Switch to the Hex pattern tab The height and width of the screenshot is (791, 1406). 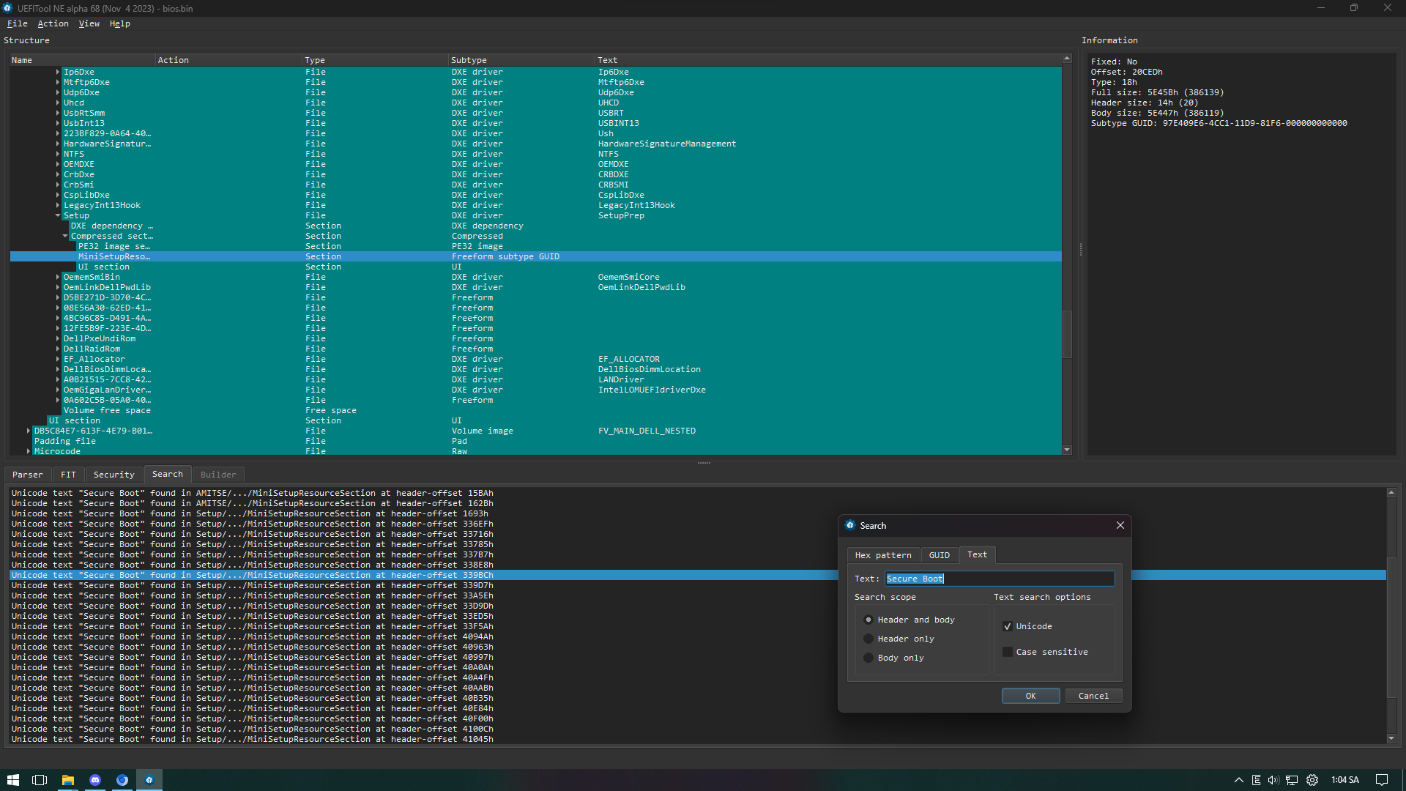882,555
